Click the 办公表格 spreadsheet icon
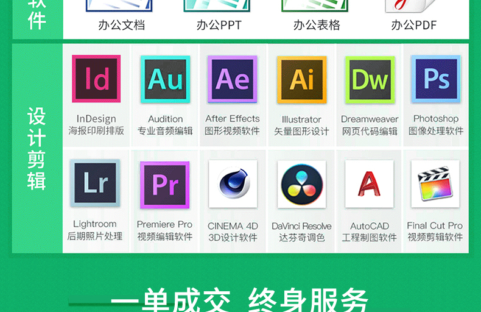This screenshot has height=312, width=481. coord(315,5)
